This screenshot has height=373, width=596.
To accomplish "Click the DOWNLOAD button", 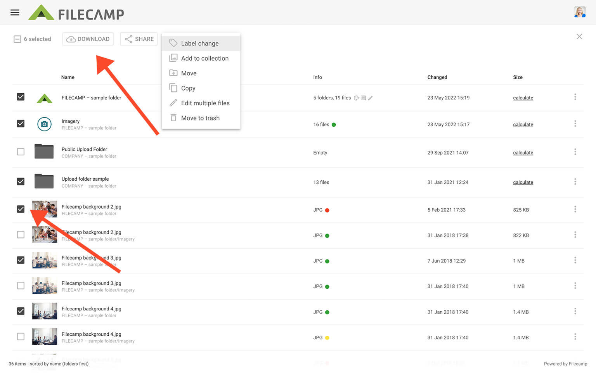I will 88,39.
